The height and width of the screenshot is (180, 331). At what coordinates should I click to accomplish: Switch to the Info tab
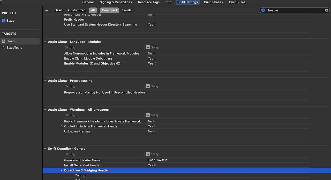coord(168,2)
